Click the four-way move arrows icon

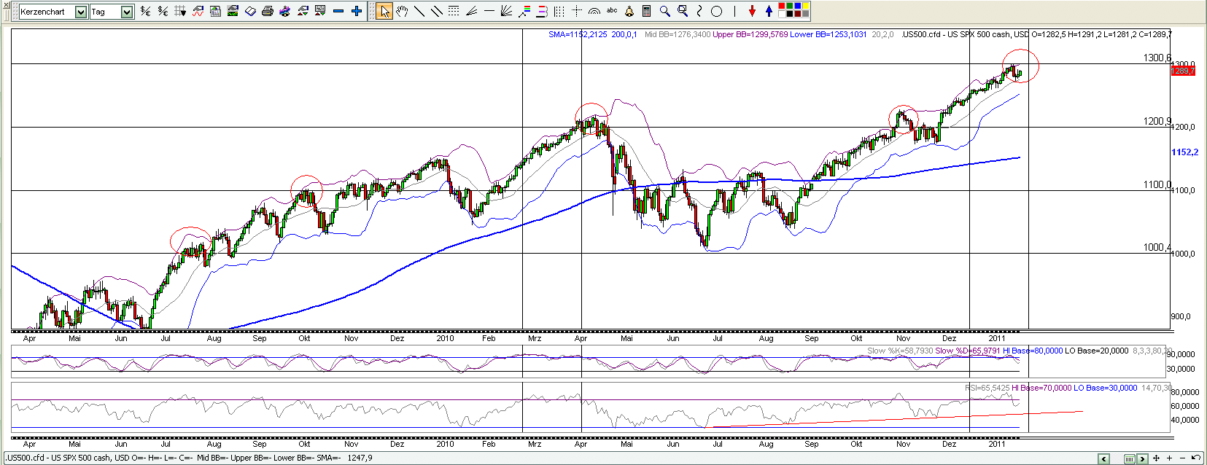(1156, 458)
